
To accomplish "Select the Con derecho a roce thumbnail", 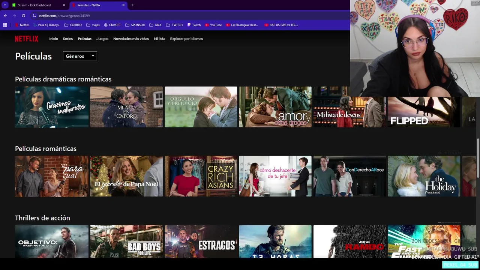I will [349, 176].
